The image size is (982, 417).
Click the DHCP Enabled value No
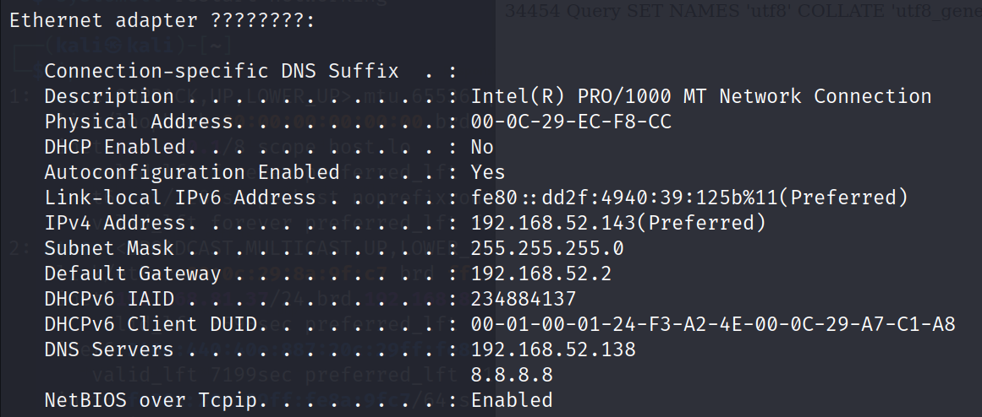482,147
